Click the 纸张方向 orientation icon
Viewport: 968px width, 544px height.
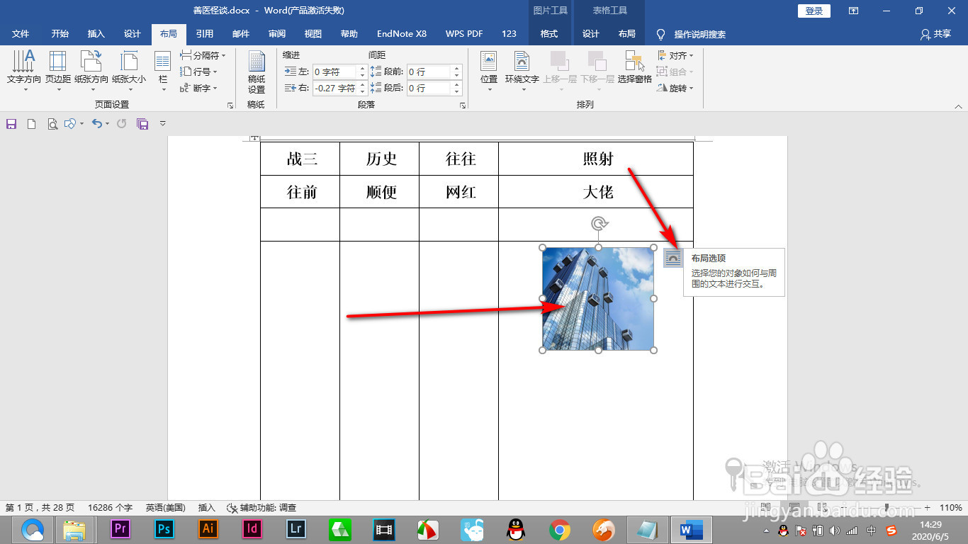tap(91, 62)
